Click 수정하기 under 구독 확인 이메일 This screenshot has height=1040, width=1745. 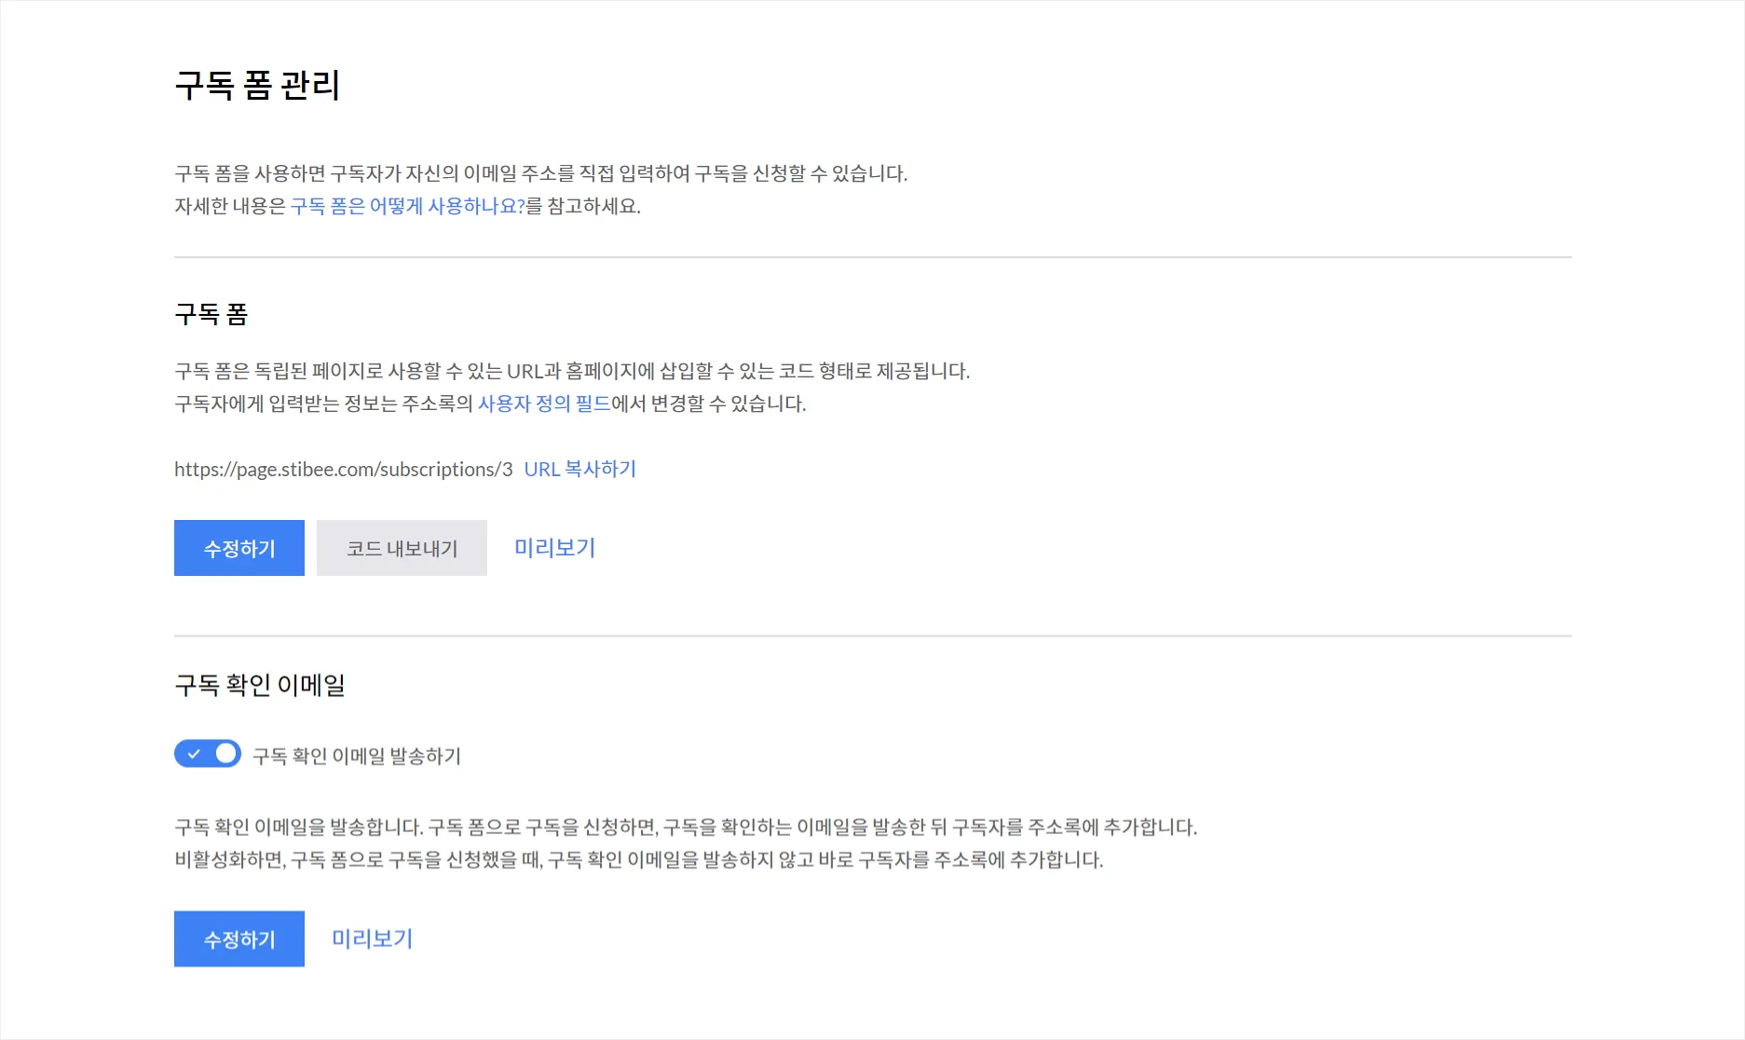click(x=239, y=938)
